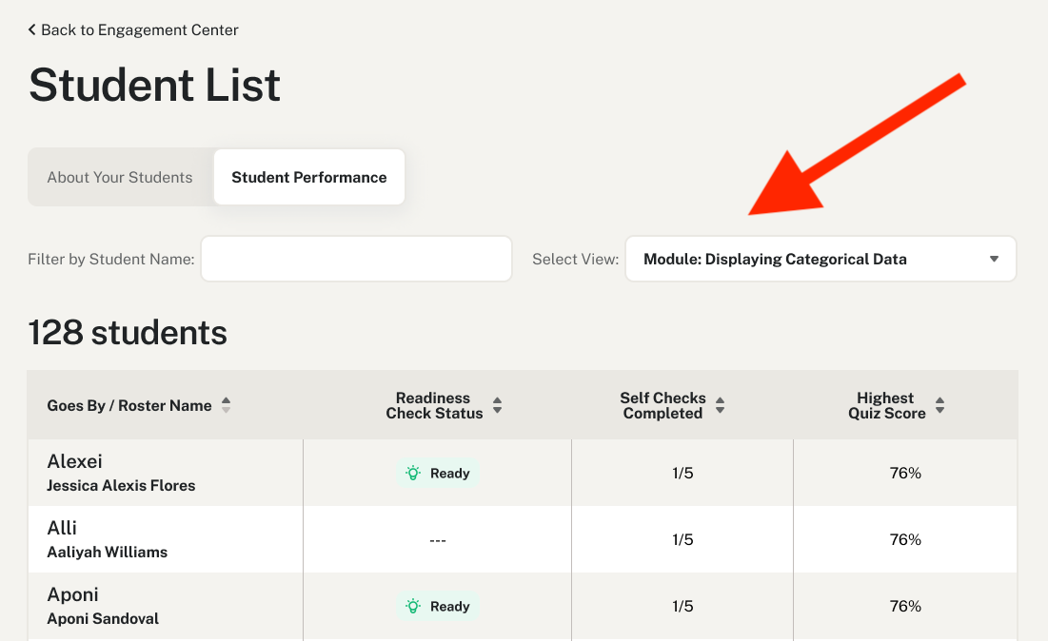Click the Filter by Student Name field
This screenshot has width=1048, height=641.
(x=356, y=258)
